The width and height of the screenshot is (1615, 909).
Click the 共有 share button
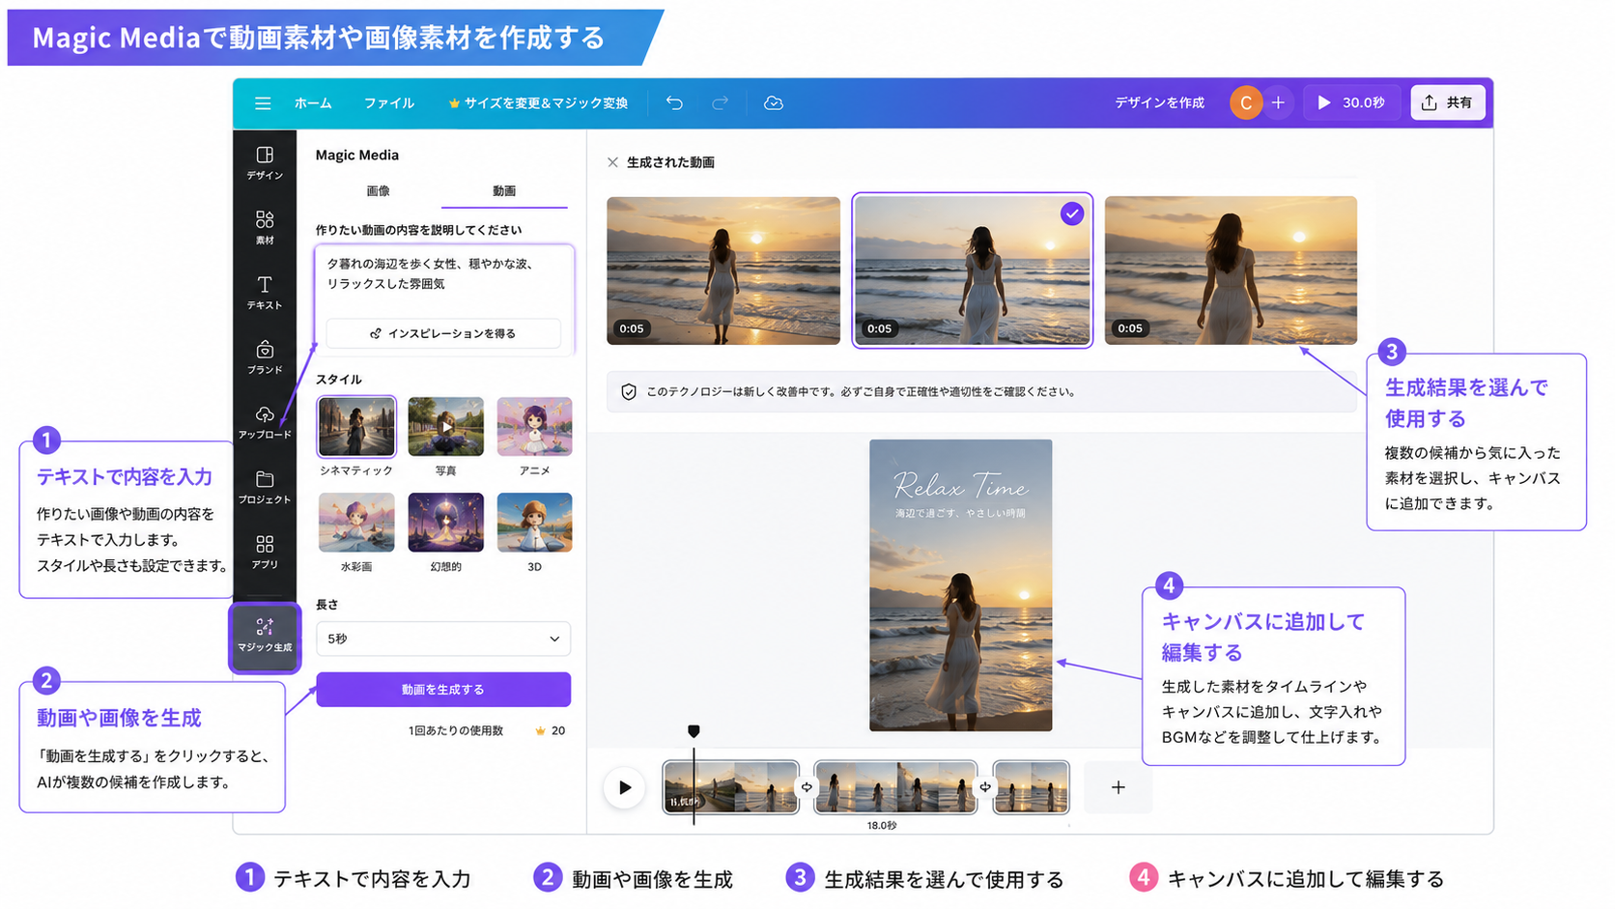(x=1447, y=102)
